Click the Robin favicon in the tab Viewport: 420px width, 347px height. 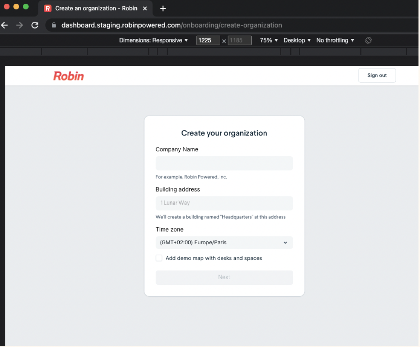coord(47,9)
